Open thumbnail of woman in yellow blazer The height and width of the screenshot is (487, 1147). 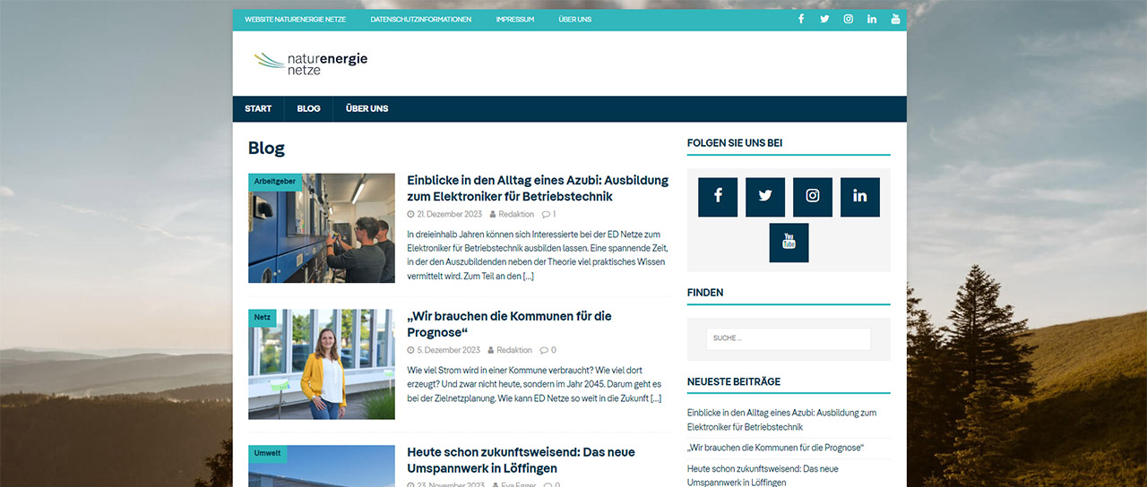(x=322, y=364)
